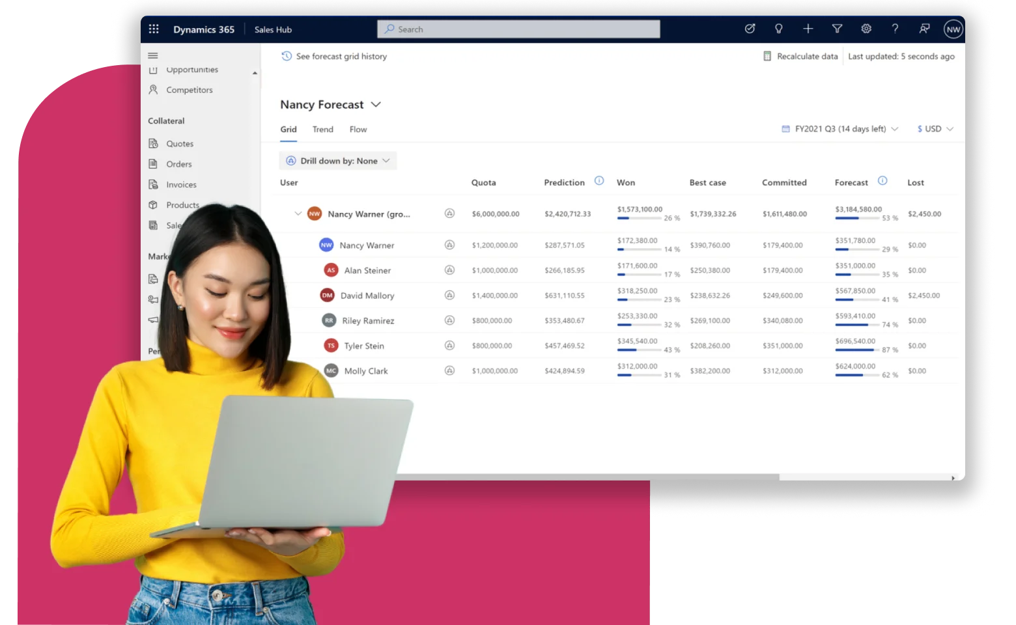Viewport: 1016px width, 625px height.
Task: Click the Recalculate data icon
Action: [767, 56]
